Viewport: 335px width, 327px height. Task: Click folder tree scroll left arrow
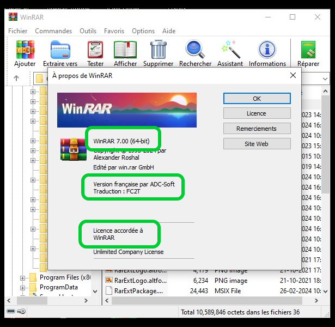tap(9, 300)
